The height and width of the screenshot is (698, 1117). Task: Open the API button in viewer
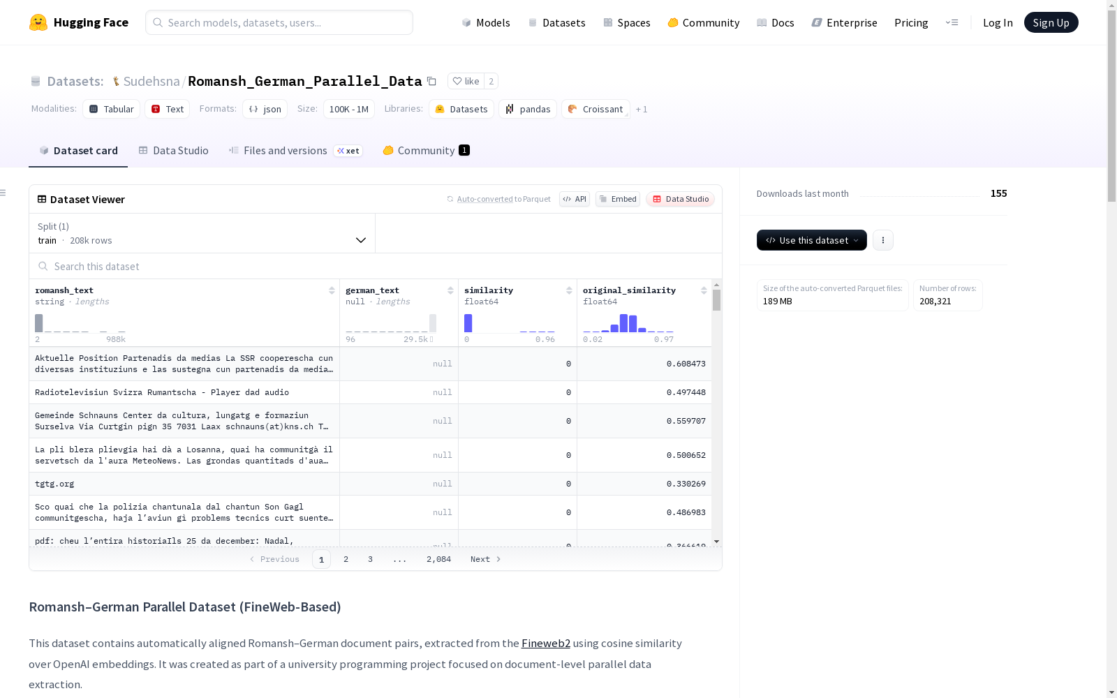tap(575, 199)
